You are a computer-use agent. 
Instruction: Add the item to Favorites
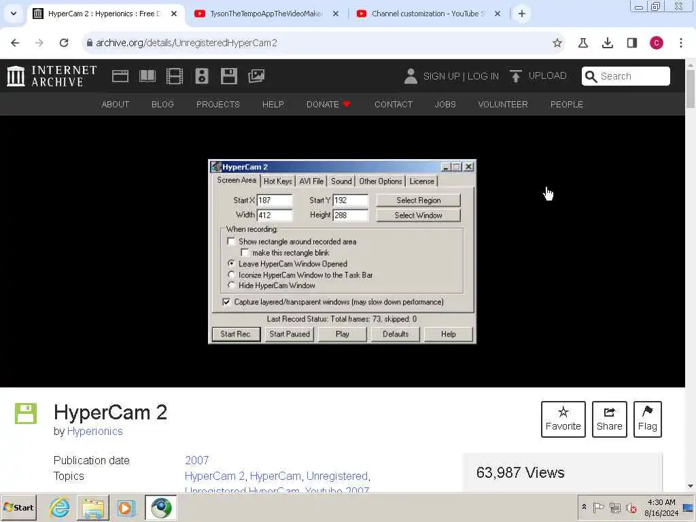(563, 419)
